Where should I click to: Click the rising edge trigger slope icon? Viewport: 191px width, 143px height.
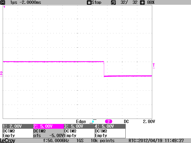(x=93, y=121)
